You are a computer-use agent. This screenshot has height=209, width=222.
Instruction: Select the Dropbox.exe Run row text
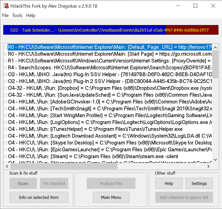point(110,88)
